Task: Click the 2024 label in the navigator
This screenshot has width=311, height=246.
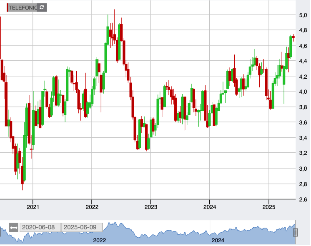Action: click(218, 241)
